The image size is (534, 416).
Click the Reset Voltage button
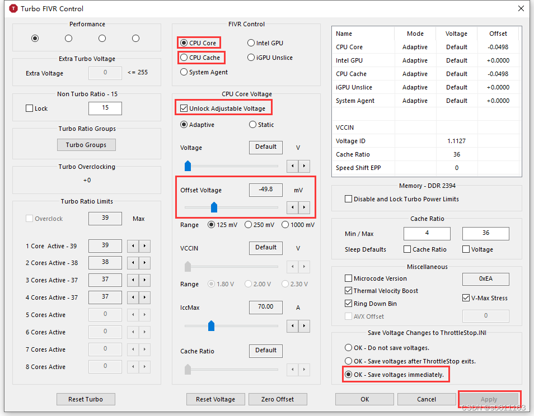pyautogui.click(x=216, y=399)
